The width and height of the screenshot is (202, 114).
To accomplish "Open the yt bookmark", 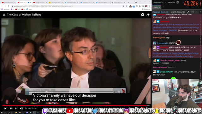I will tap(23, 9).
